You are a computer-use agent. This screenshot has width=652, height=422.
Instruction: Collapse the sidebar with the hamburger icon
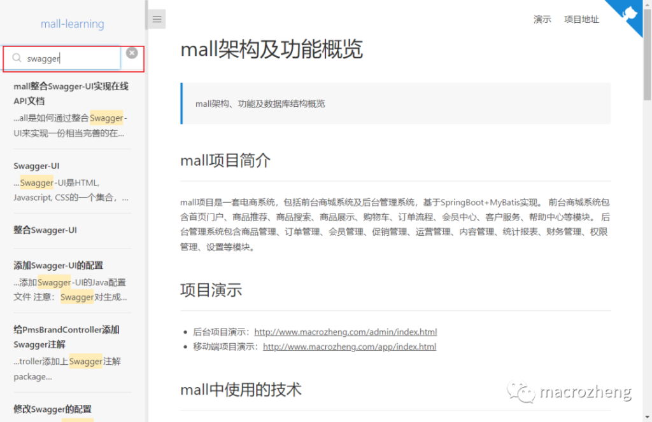[x=156, y=19]
